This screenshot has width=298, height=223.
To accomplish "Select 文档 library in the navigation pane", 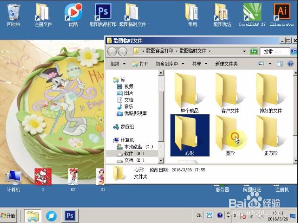I will [125, 100].
